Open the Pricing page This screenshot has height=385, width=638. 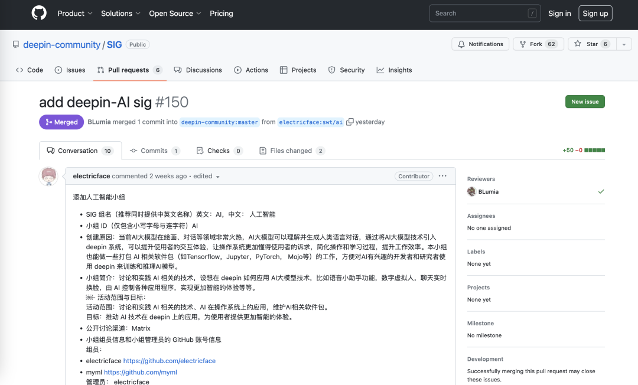pyautogui.click(x=222, y=14)
